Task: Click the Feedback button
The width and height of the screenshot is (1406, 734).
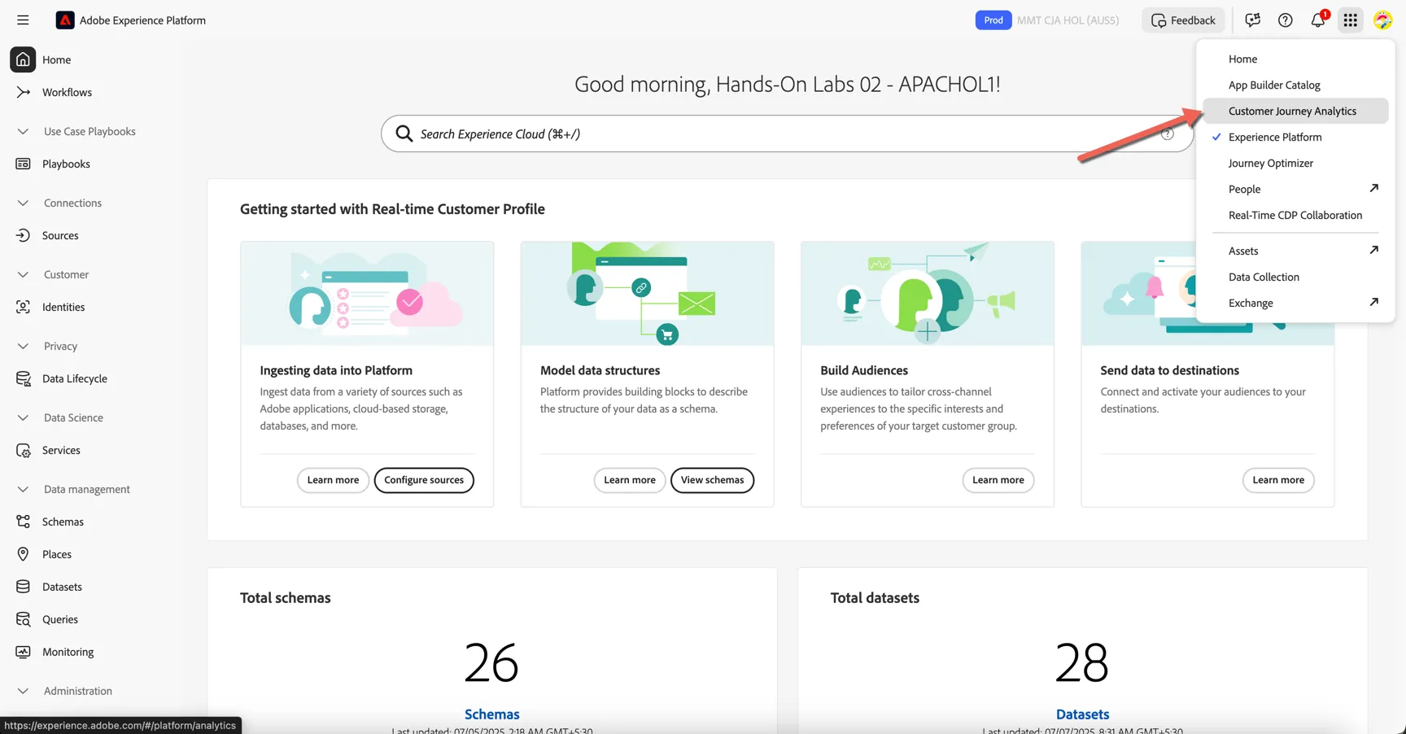Action: 1183,20
